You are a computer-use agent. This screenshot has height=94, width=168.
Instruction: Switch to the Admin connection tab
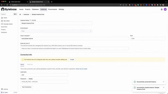click(x=22, y=64)
